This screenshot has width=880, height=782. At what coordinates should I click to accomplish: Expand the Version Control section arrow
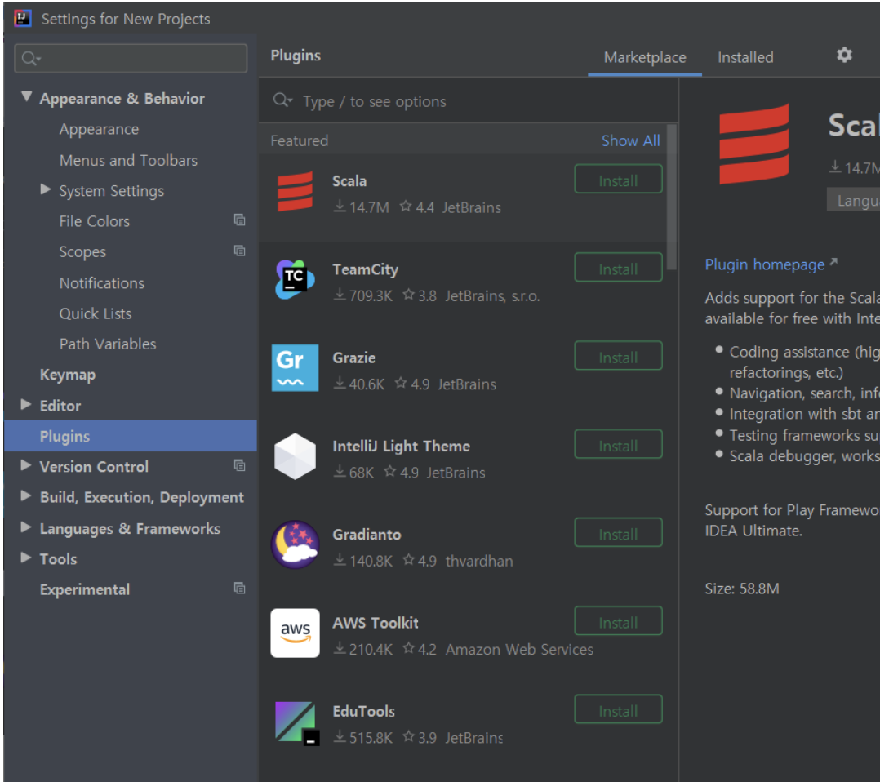coord(26,465)
